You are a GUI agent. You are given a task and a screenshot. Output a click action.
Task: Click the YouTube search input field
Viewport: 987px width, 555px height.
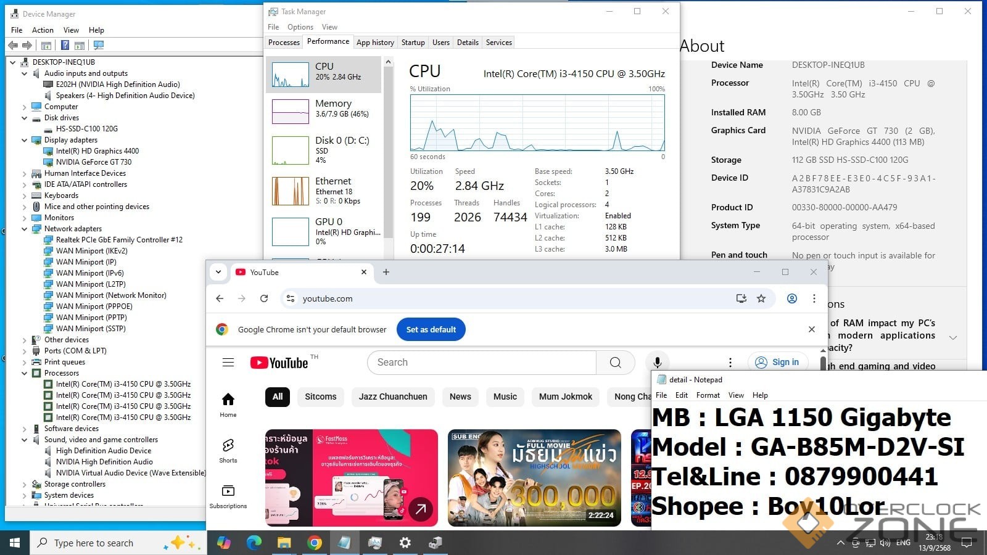coord(481,363)
